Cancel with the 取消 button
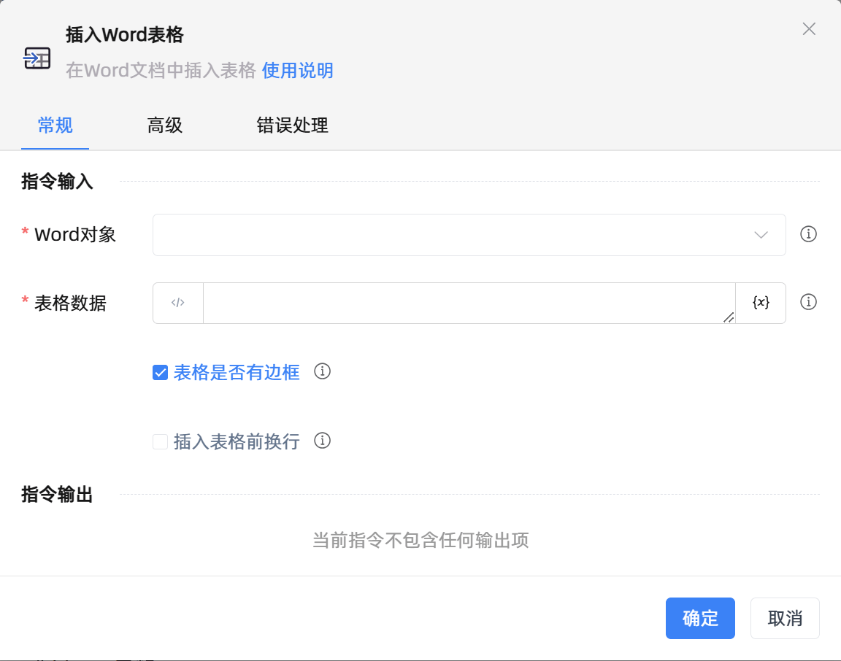The height and width of the screenshot is (661, 841). [785, 618]
